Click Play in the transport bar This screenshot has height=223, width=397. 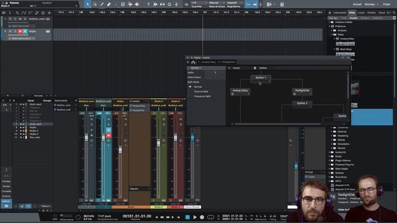tap(195, 217)
